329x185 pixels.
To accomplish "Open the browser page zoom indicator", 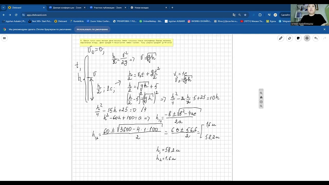I will 240,15.
